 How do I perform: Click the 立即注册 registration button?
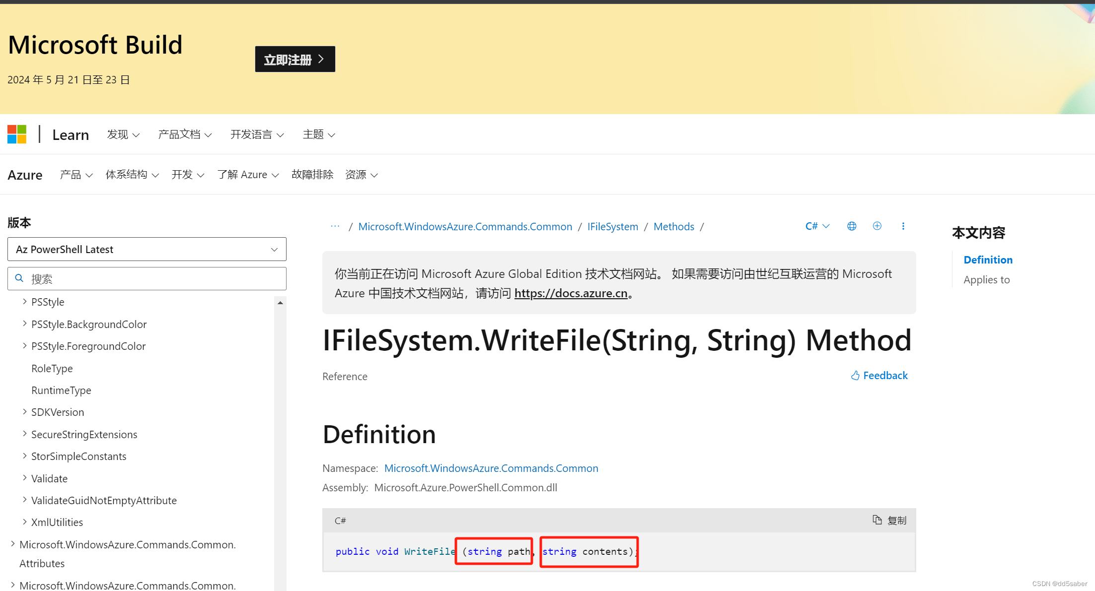[294, 59]
